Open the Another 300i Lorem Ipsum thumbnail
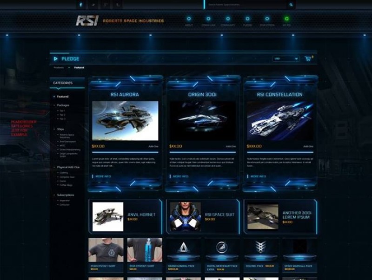The height and width of the screenshot is (280, 372). pyautogui.click(x=263, y=217)
